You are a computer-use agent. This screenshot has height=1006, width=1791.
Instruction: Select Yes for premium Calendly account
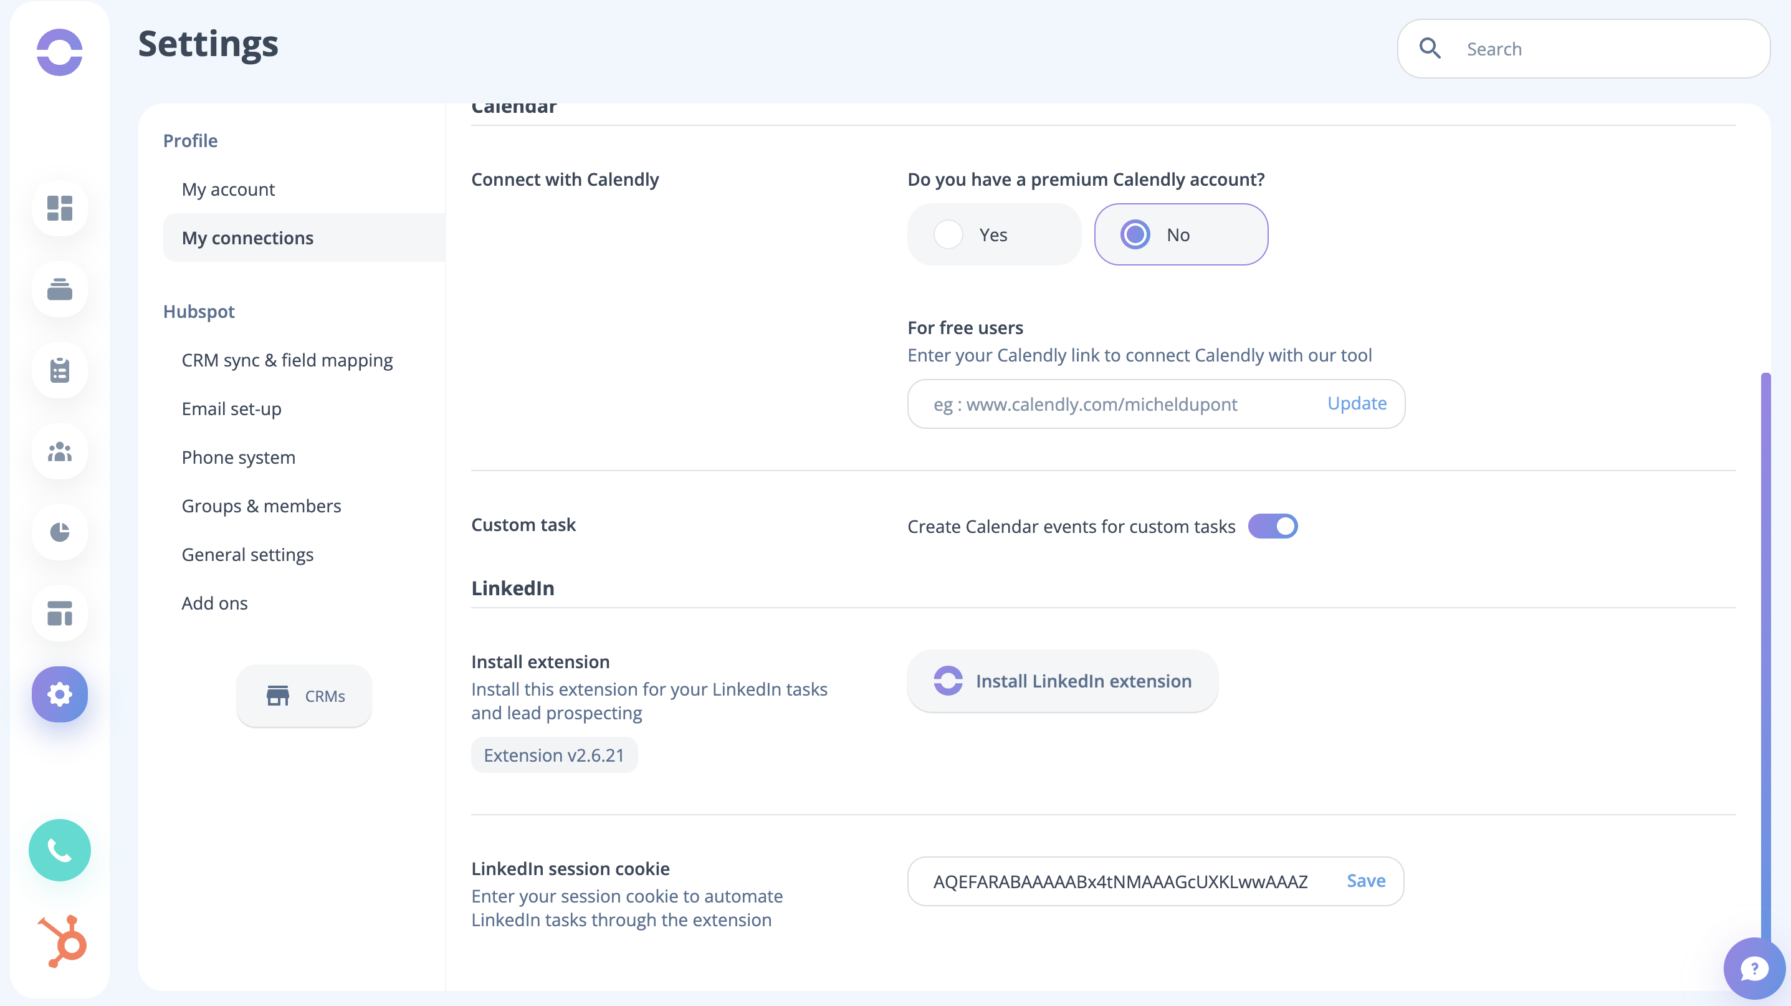[993, 235]
